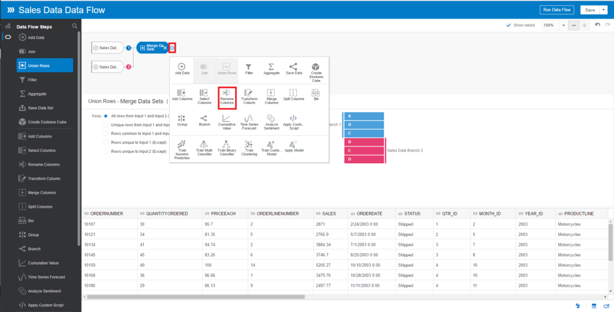614x312 pixels.
Task: Click the Save button
Action: click(590, 10)
